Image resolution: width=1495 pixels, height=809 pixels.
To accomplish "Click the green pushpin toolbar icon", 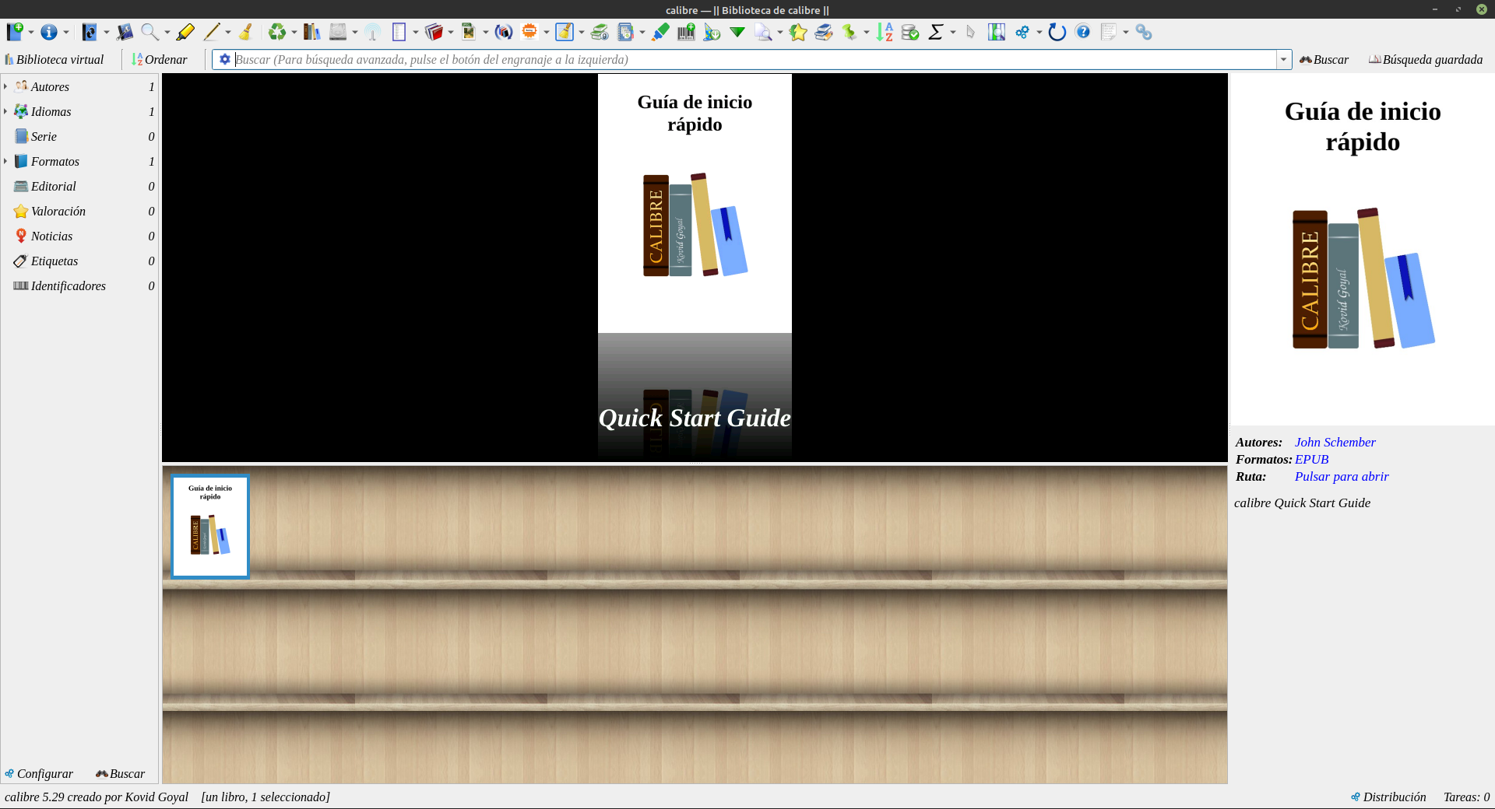I will click(850, 32).
